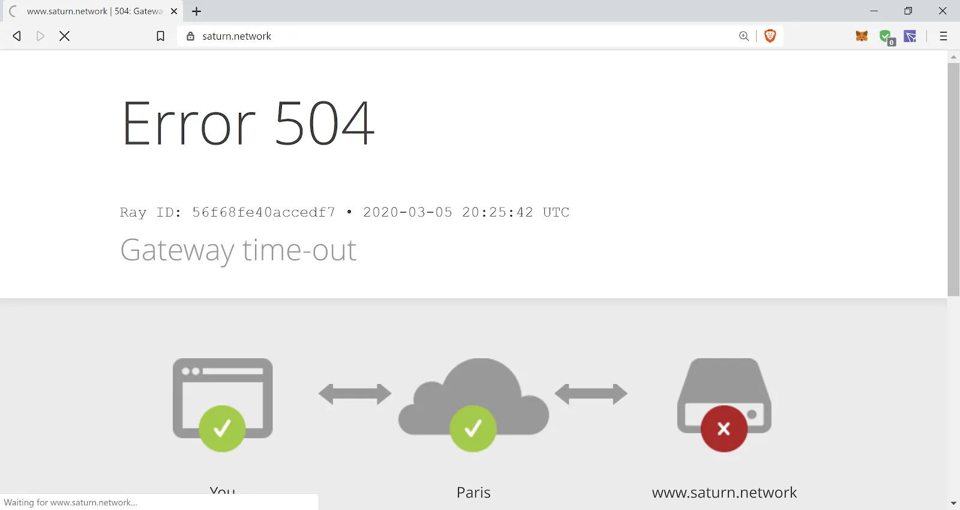Click the scrollbar down arrow
Viewport: 960px width, 510px height.
(953, 503)
